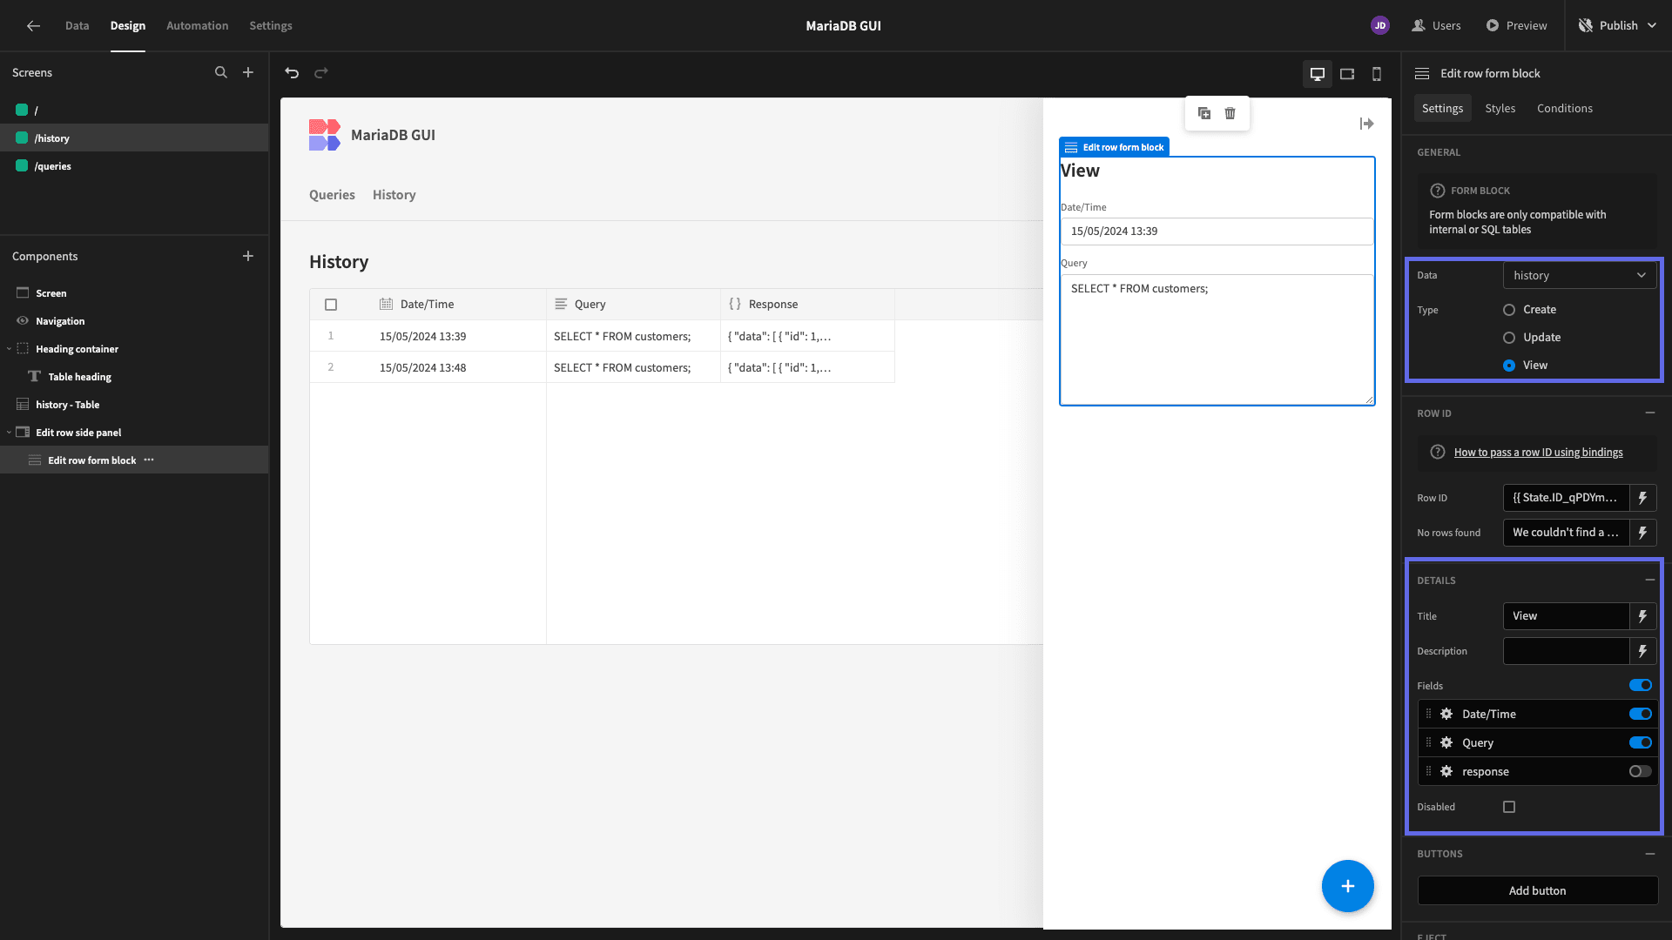The image size is (1672, 940).
Task: Check the Disabled checkbox
Action: click(1509, 807)
